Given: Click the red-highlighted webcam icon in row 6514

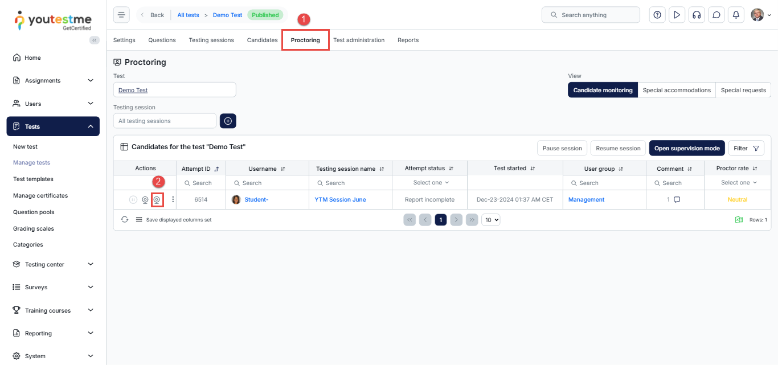Looking at the screenshot, I should 157,200.
